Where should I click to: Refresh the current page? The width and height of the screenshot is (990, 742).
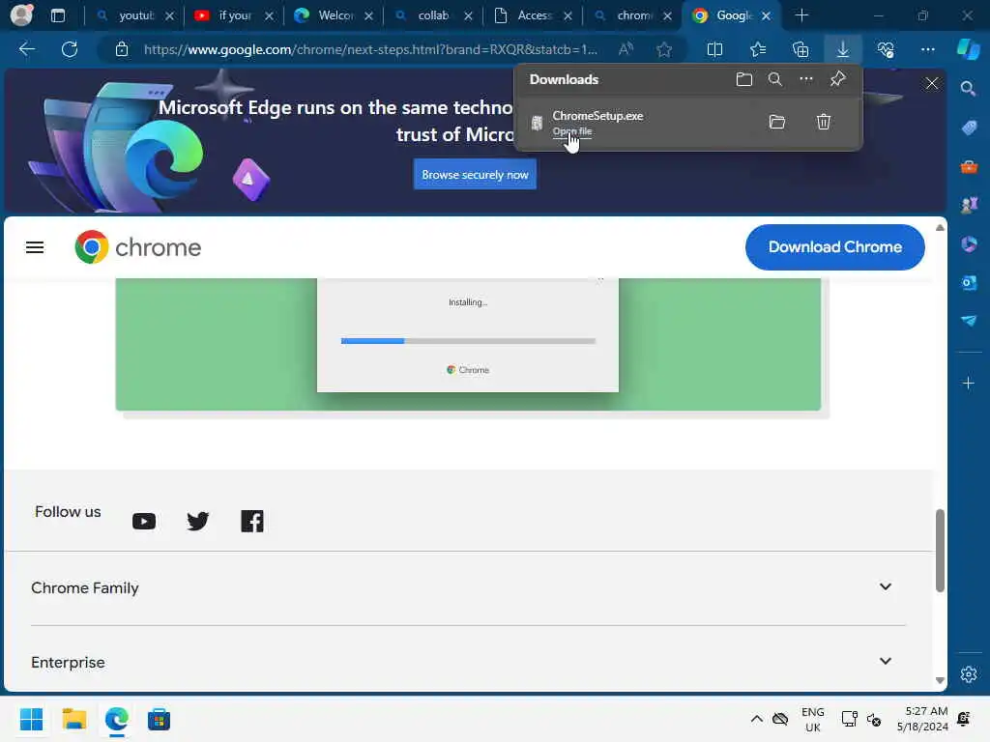tap(70, 49)
